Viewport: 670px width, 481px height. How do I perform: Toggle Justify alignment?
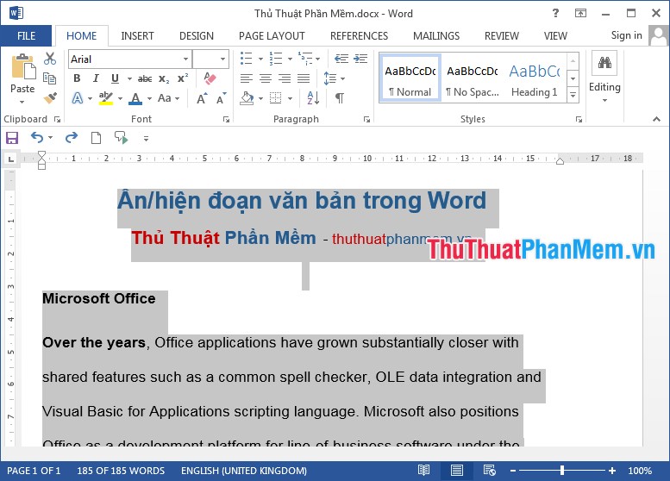pos(304,78)
